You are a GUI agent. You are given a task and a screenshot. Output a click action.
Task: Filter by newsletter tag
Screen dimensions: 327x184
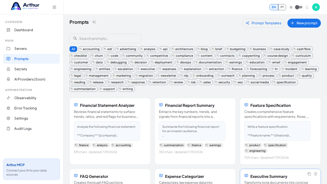coord(167,76)
